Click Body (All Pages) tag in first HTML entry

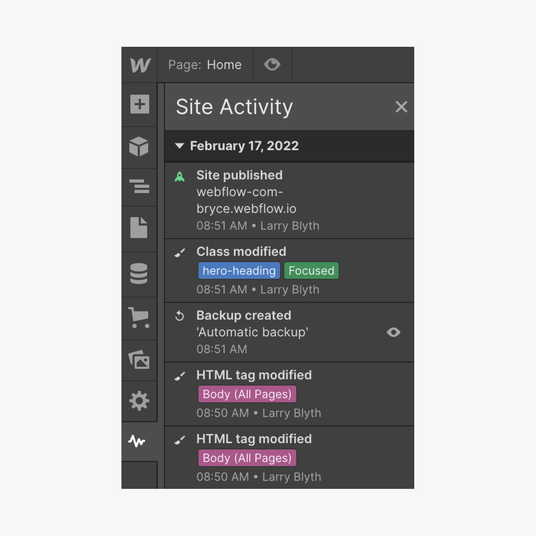(x=247, y=394)
